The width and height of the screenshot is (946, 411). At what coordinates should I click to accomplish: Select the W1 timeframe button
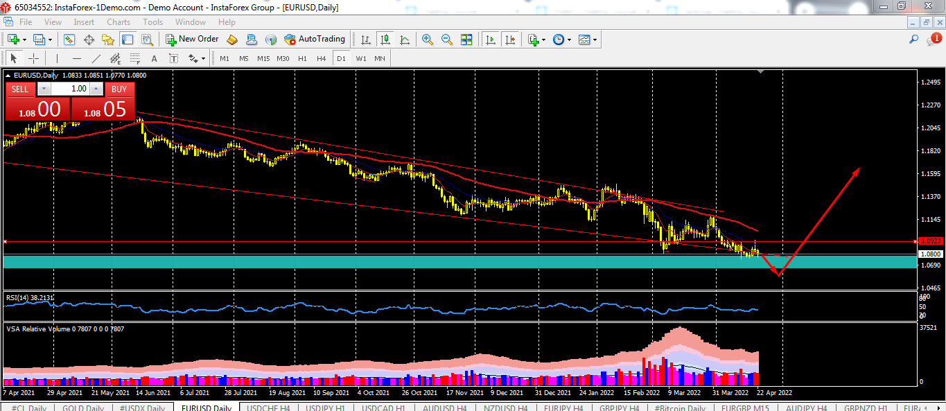(x=361, y=58)
